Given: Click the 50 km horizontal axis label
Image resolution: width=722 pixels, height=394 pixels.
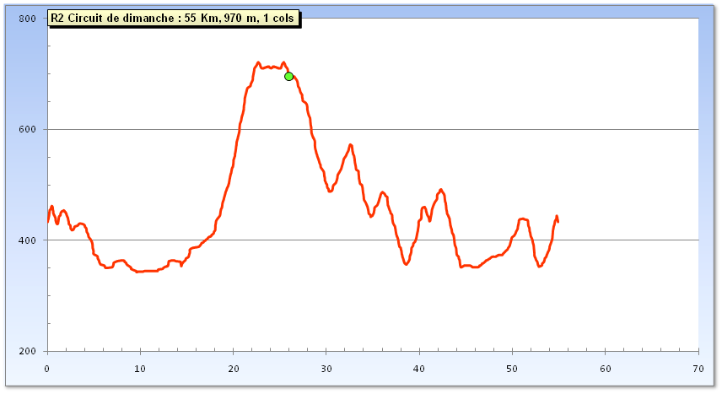Looking at the screenshot, I should 512,369.
